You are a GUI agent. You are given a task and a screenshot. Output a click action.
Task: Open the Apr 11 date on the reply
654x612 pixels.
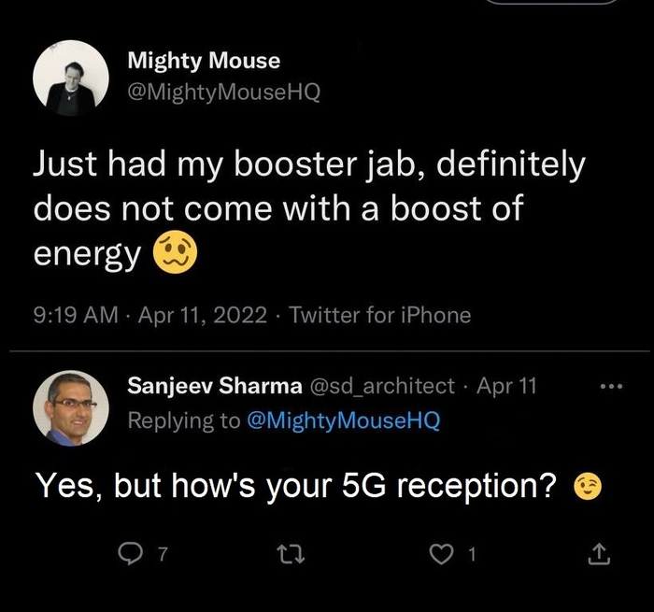click(x=506, y=386)
